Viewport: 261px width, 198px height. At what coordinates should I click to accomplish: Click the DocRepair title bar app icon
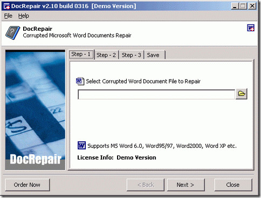pyautogui.click(x=6, y=6)
